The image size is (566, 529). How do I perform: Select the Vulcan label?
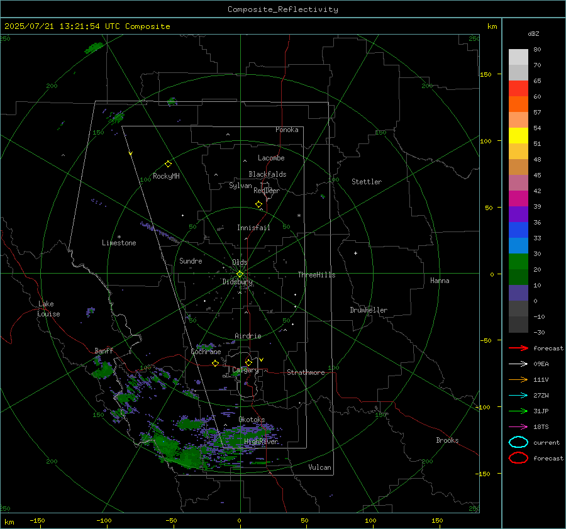tap(319, 467)
